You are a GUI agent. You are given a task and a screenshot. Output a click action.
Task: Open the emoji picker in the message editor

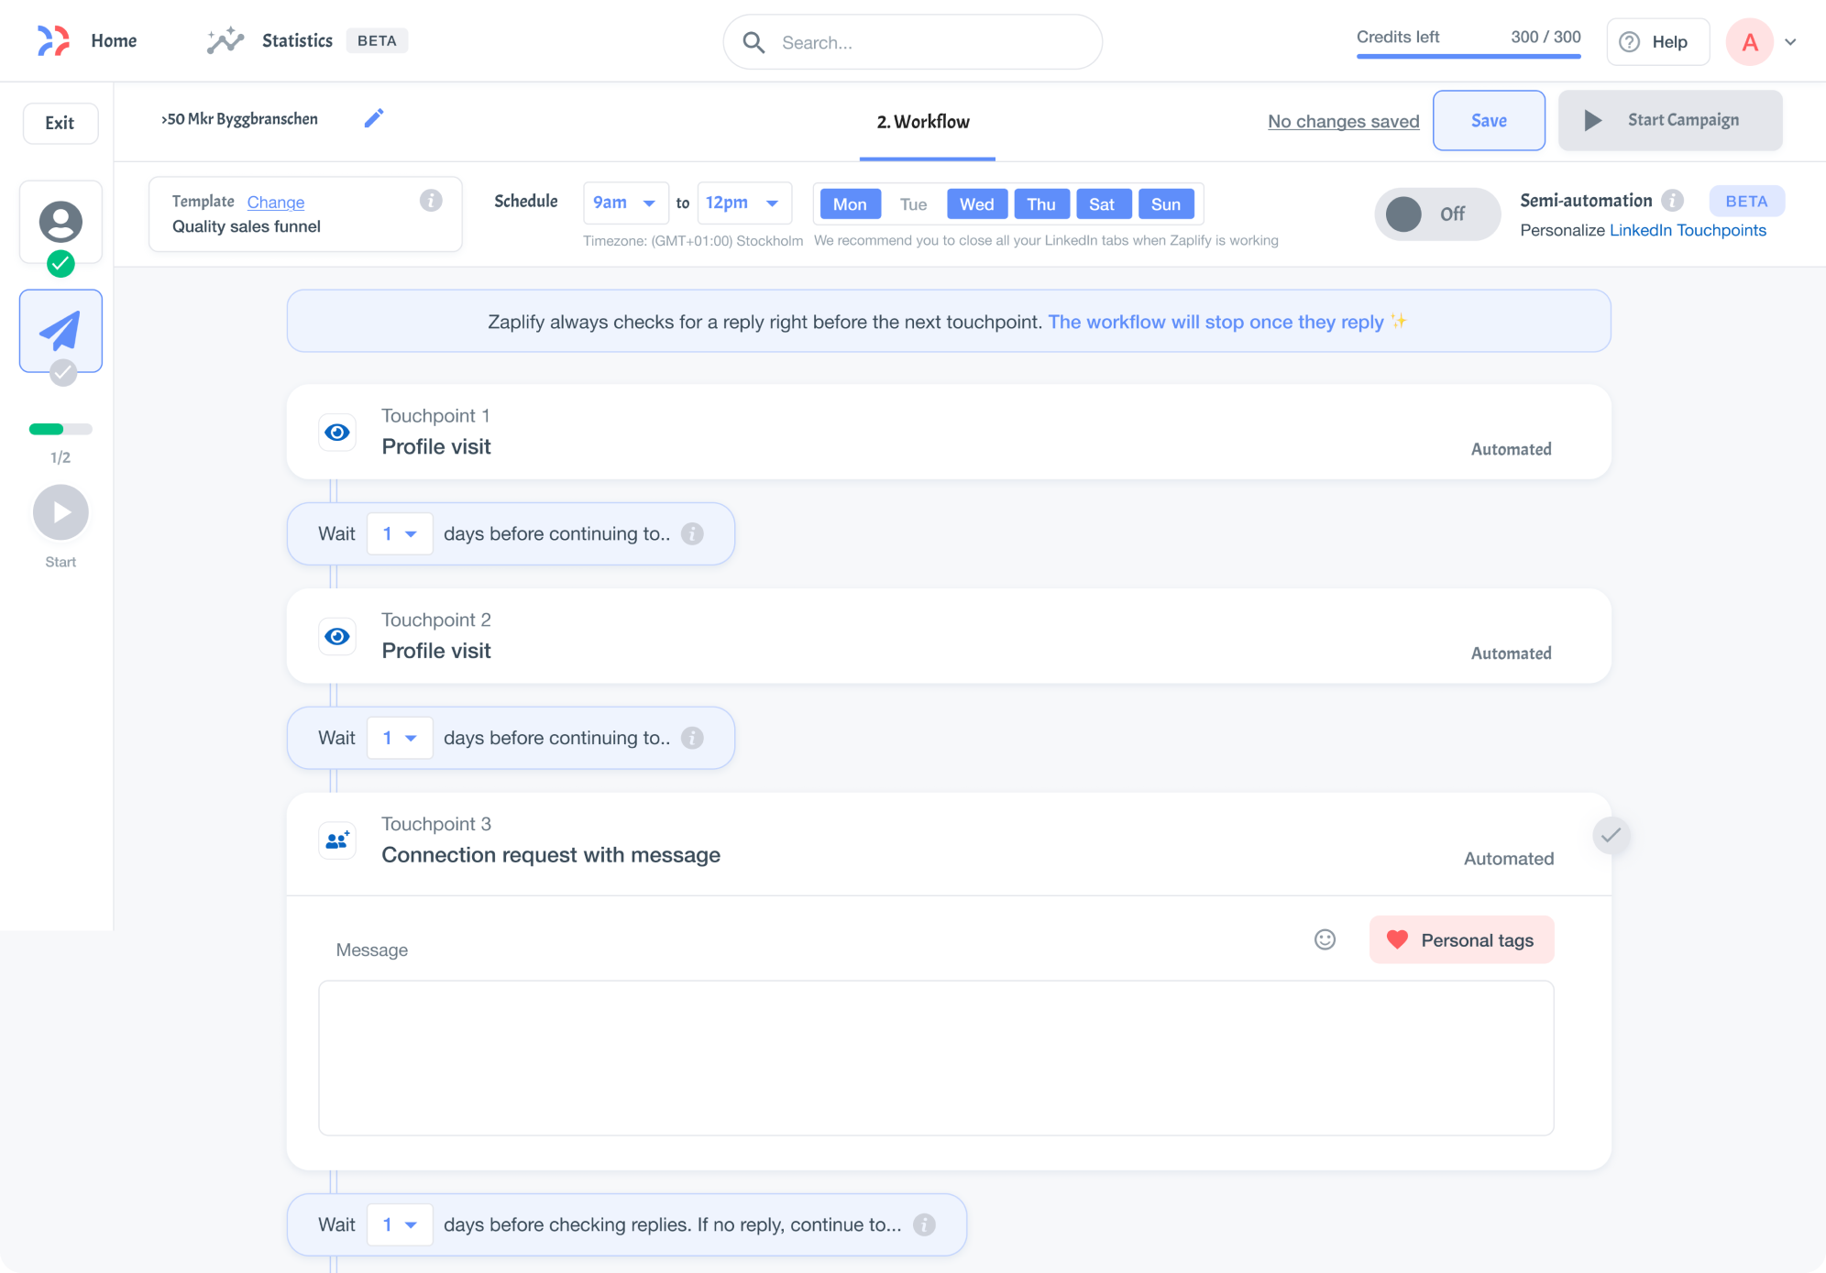(x=1324, y=939)
